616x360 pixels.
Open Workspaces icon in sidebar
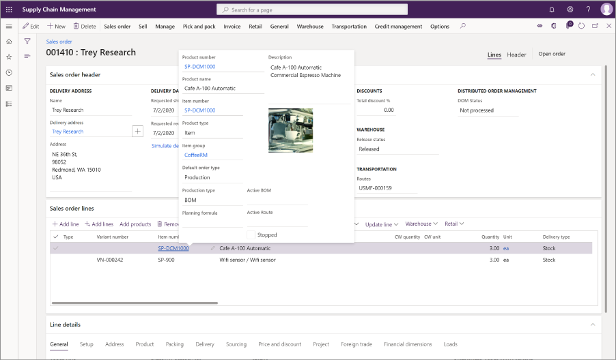[9, 88]
